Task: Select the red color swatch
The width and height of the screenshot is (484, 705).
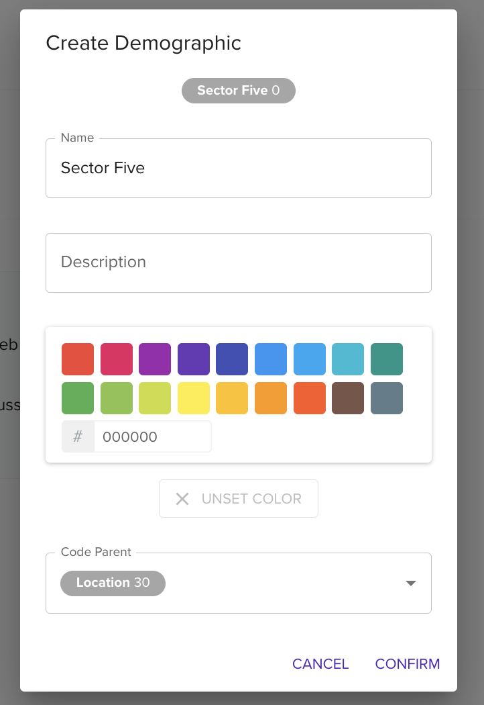Action: tap(78, 359)
